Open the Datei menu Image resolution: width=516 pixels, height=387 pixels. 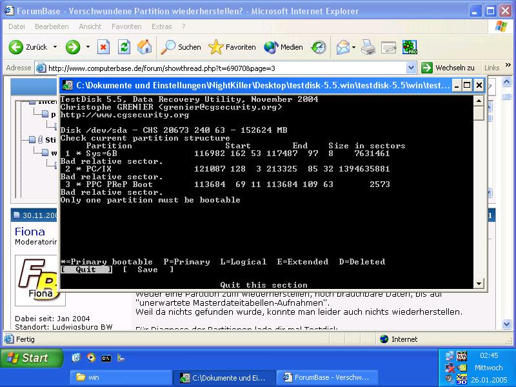(17, 26)
